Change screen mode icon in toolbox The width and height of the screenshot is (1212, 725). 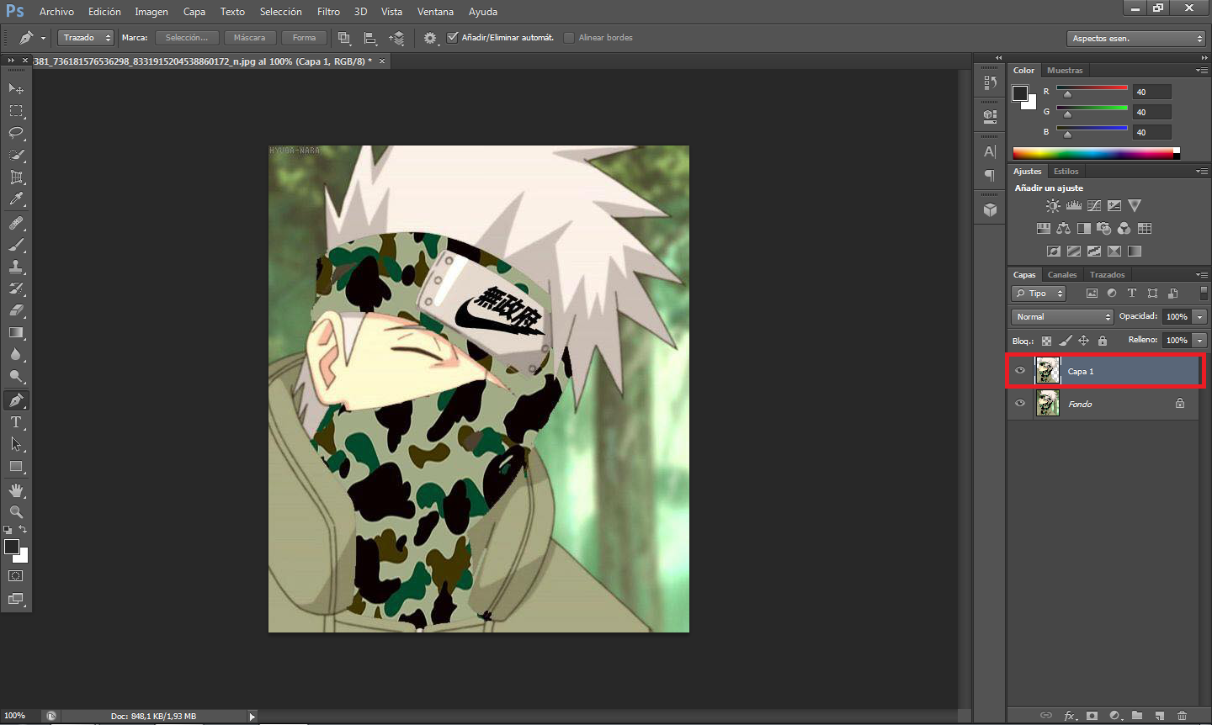pos(16,599)
